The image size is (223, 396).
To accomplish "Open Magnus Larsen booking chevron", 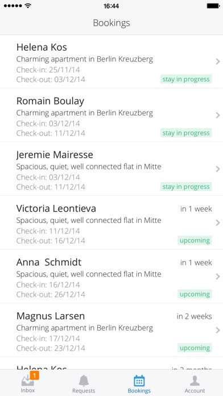I will [218, 331].
